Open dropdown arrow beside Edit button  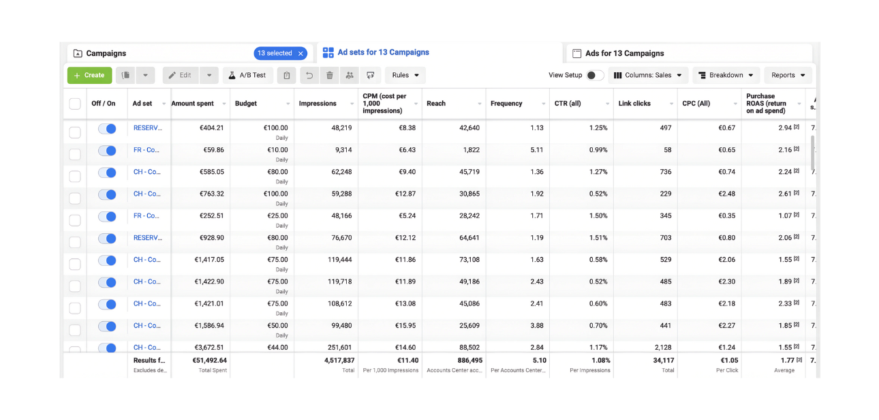pyautogui.click(x=209, y=75)
